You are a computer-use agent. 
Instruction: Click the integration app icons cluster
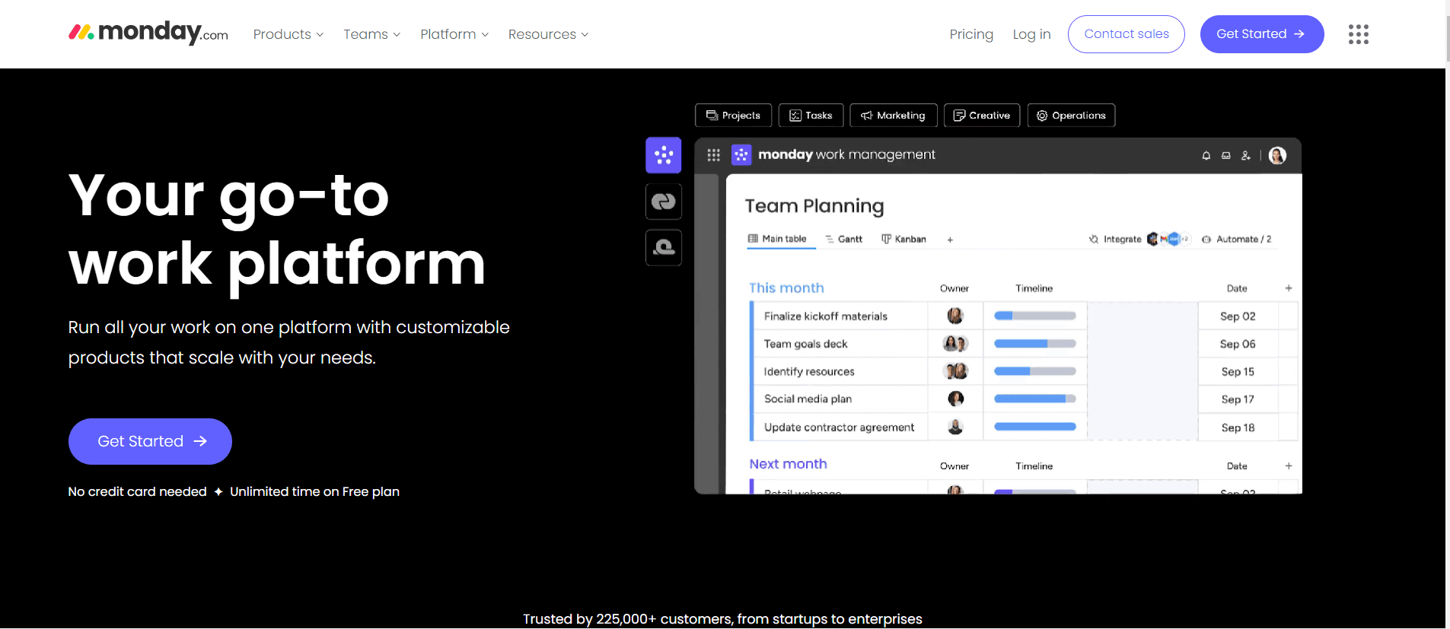click(1168, 239)
